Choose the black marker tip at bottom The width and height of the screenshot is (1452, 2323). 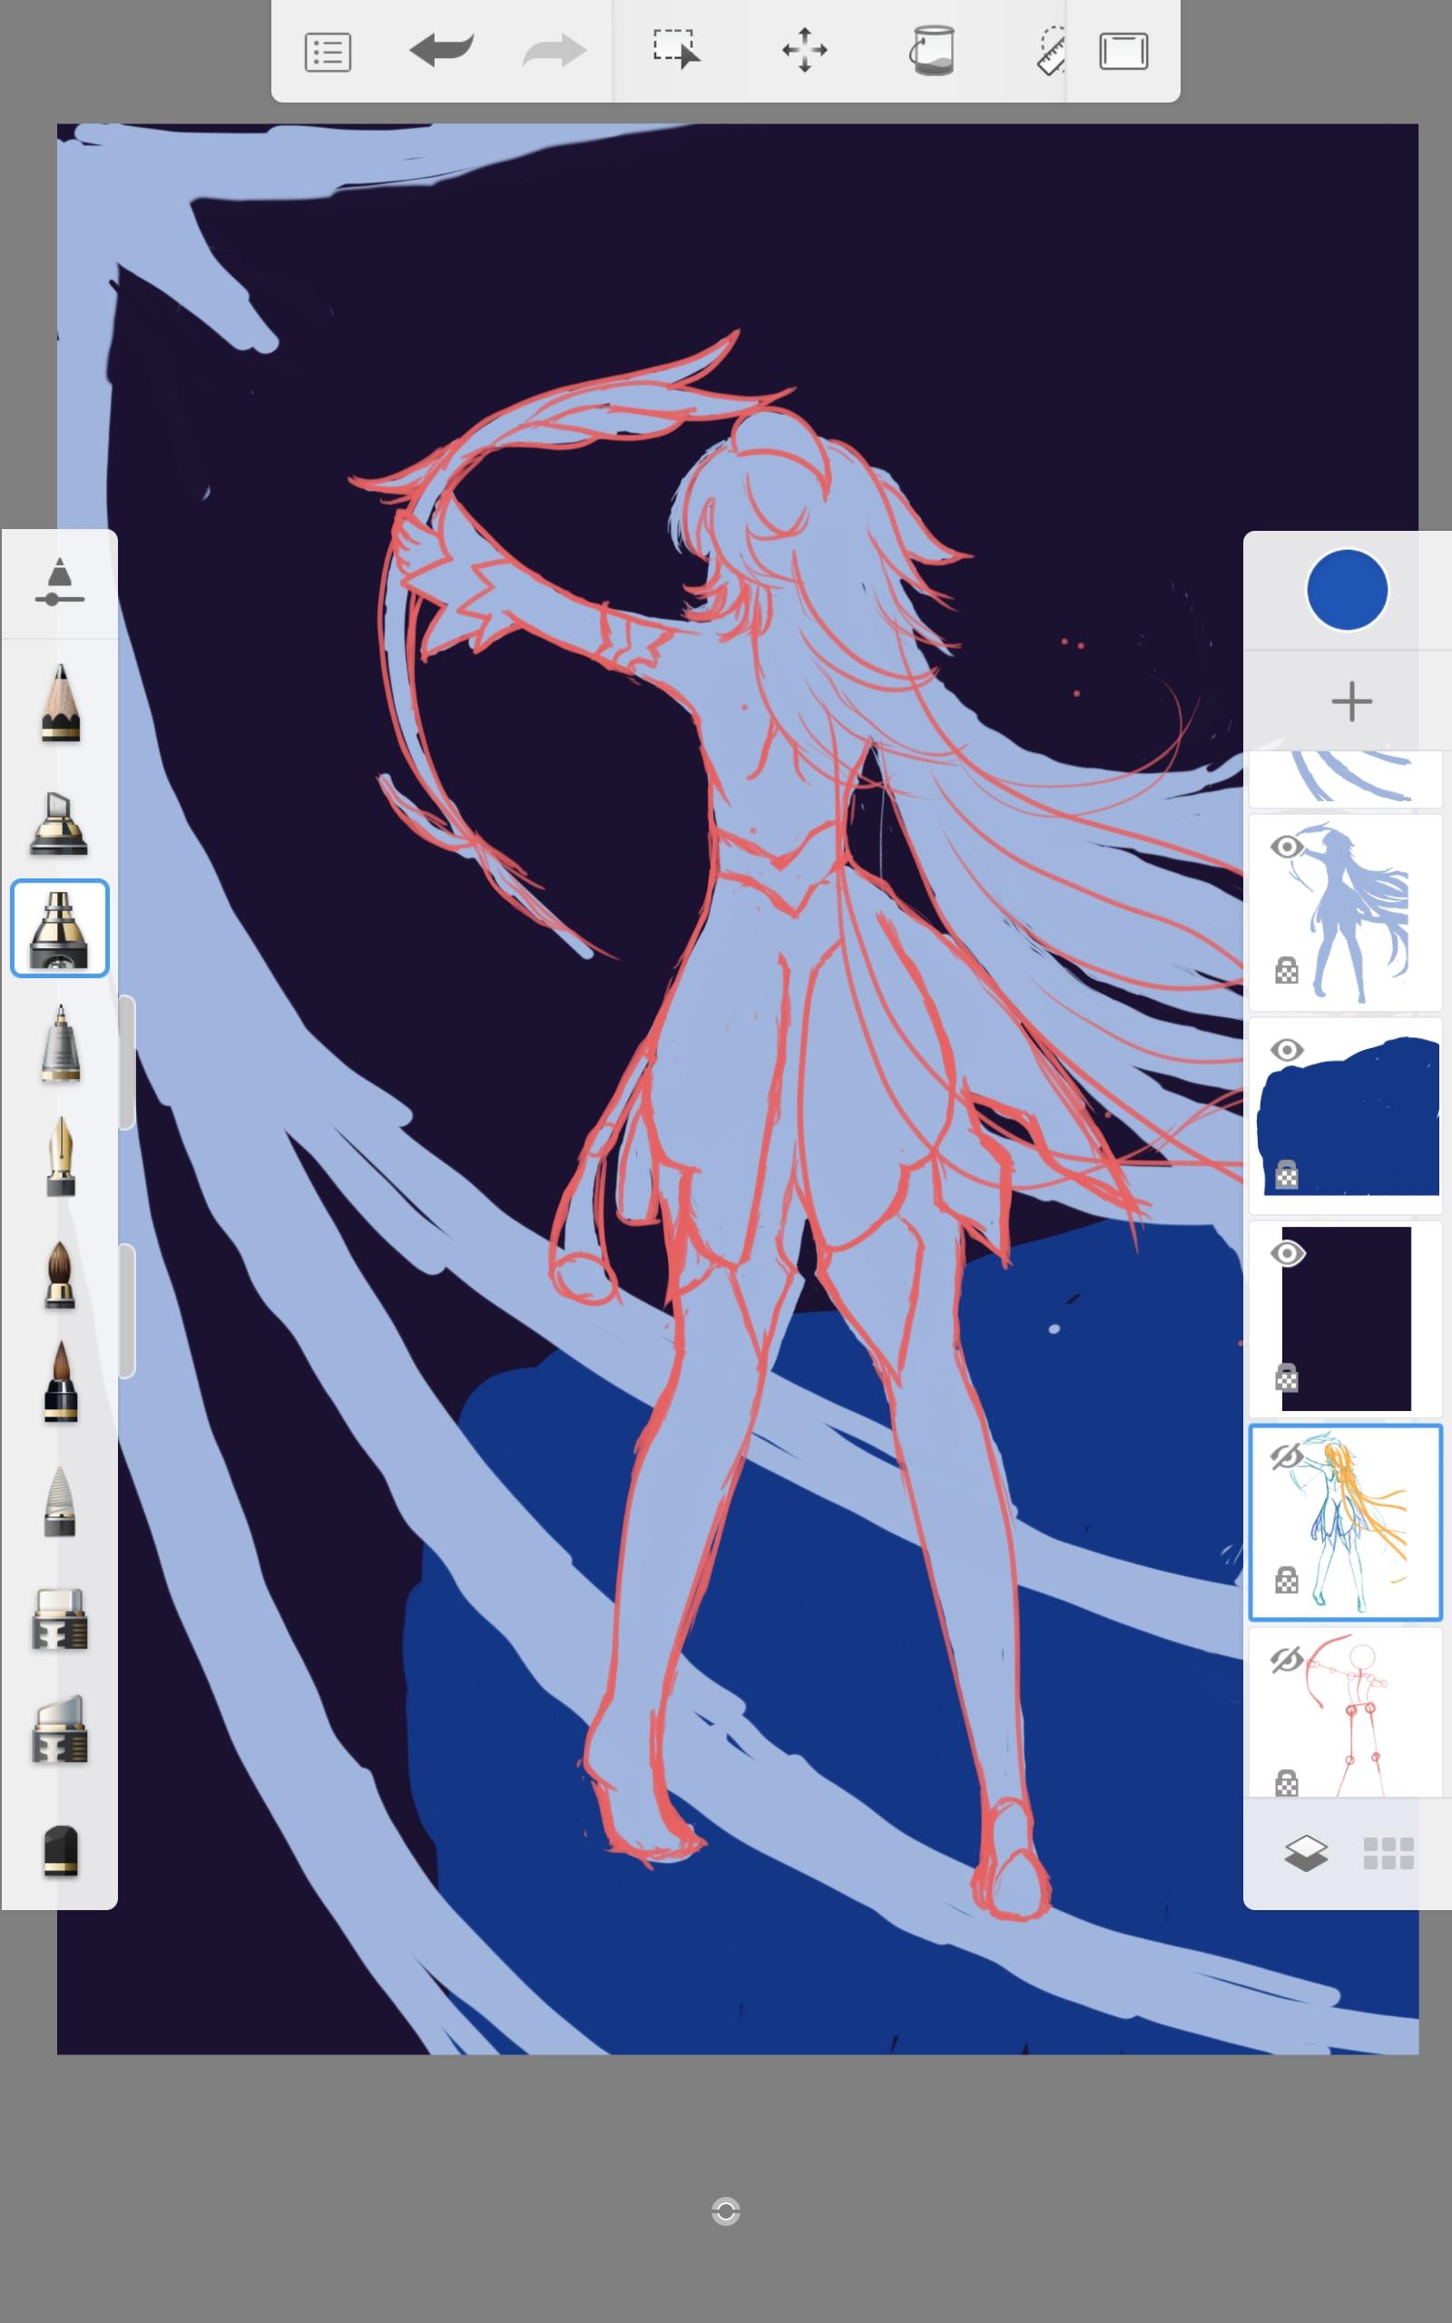(60, 1849)
